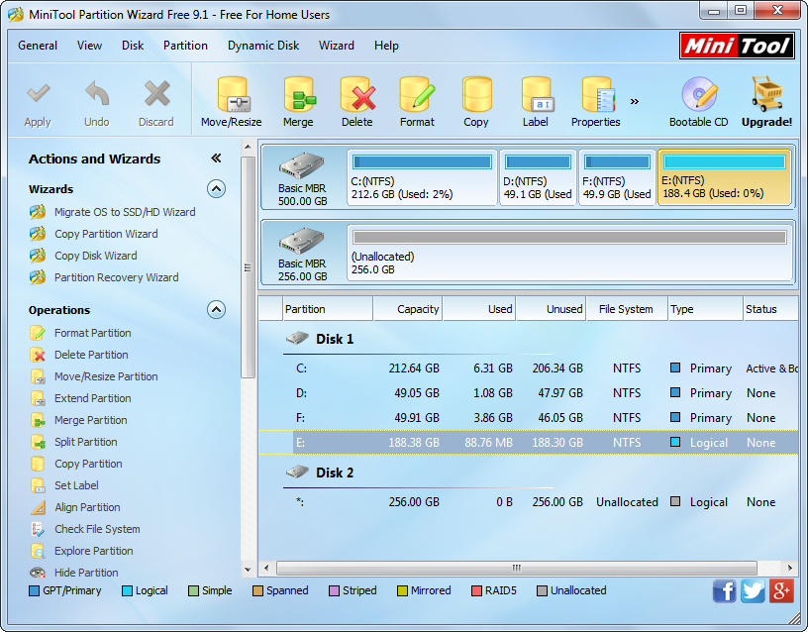Open the Facebook share icon
The height and width of the screenshot is (632, 808).
724,590
